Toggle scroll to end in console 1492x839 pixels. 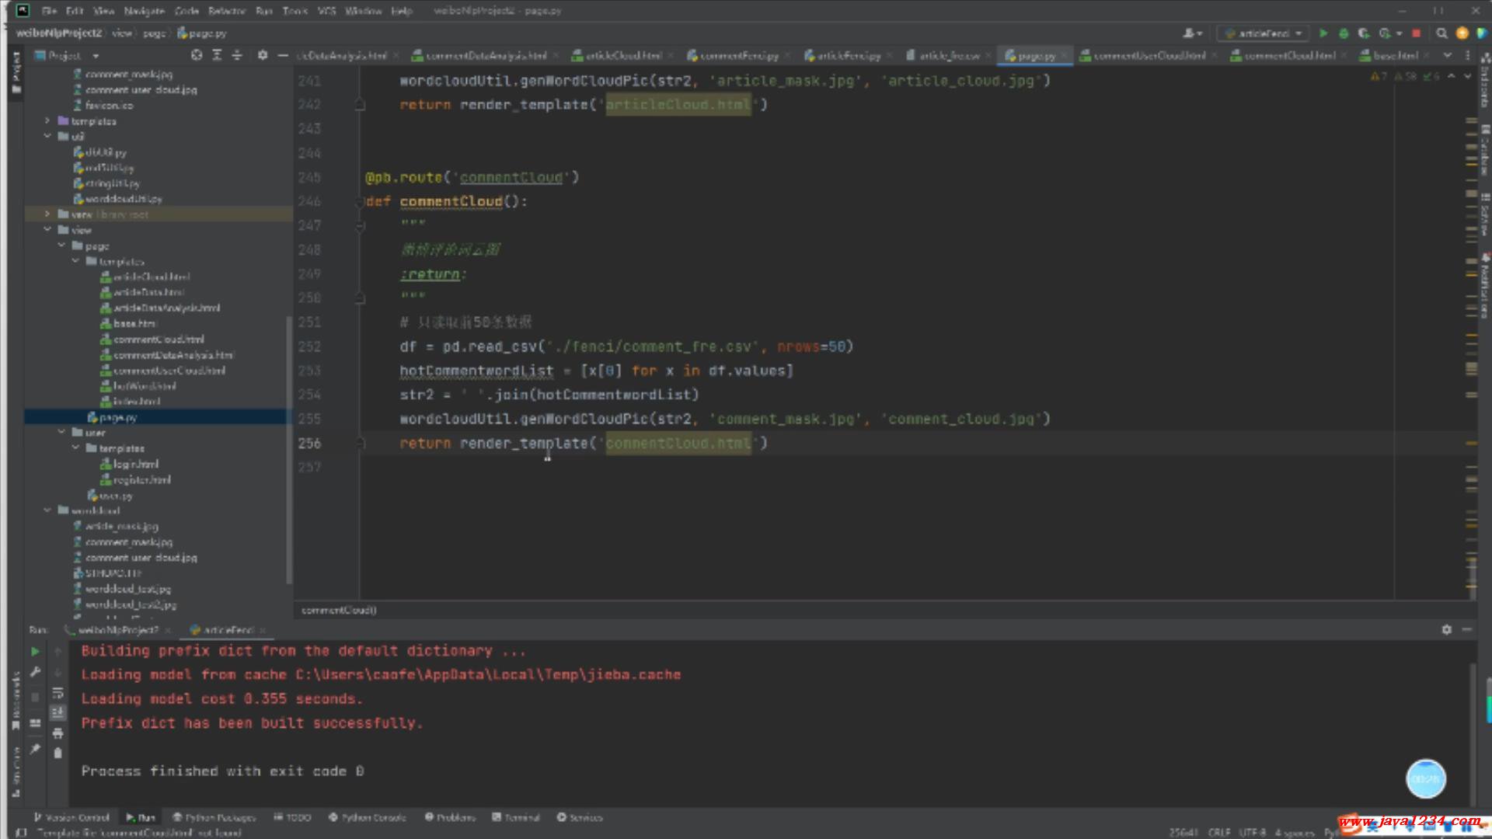click(58, 712)
